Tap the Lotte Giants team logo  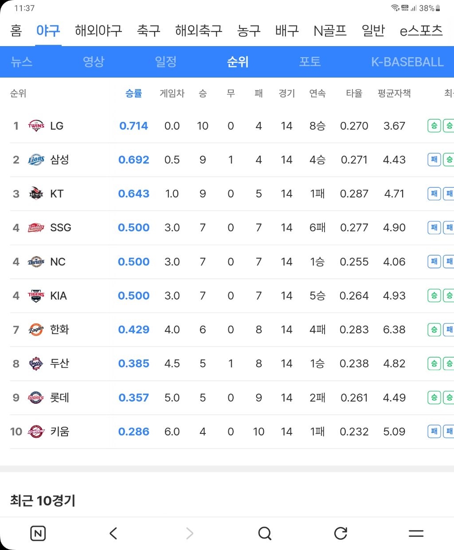[36, 398]
